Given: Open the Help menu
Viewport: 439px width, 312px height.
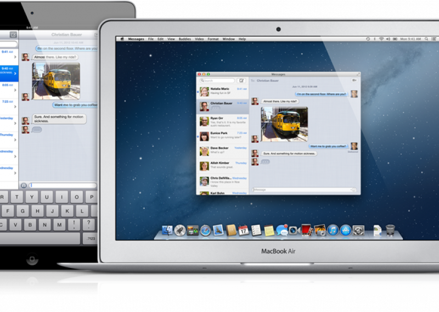Looking at the screenshot, I should coord(242,39).
